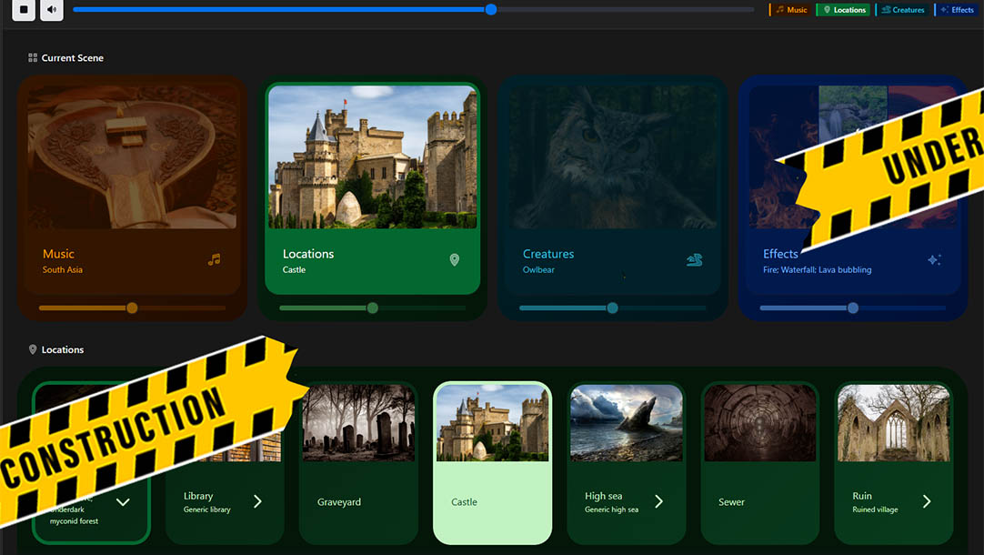The width and height of the screenshot is (984, 555).
Task: Toggle the Locations filter in top bar
Action: pos(844,10)
